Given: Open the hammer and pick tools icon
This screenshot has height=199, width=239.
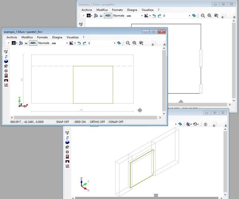Looking at the screenshot, I should tap(6, 66).
